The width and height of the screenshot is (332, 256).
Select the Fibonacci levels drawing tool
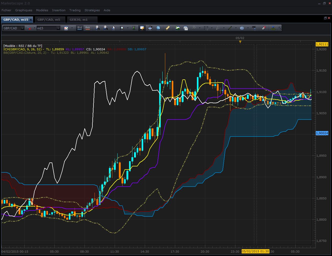[206, 28]
